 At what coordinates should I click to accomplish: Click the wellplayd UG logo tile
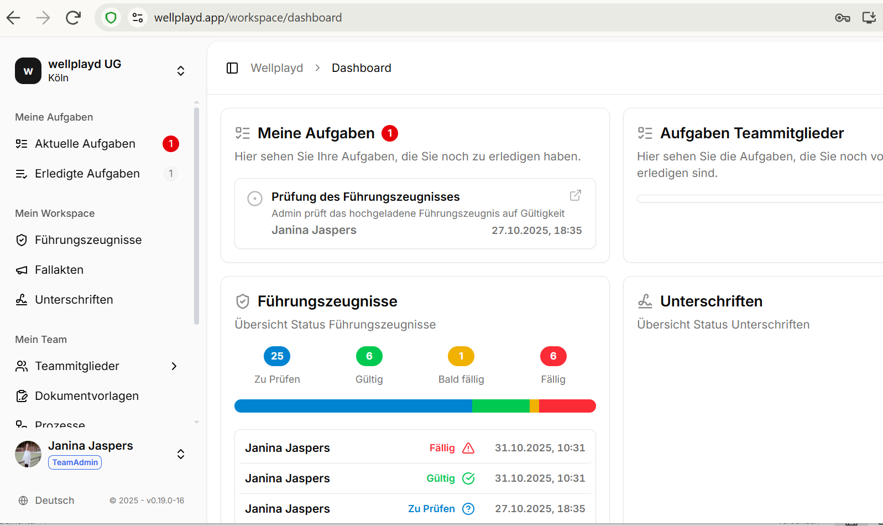28,71
